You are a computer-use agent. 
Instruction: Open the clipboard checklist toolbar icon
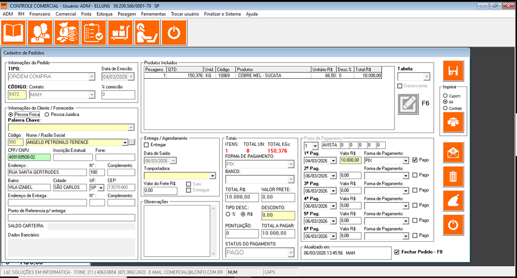point(93,33)
